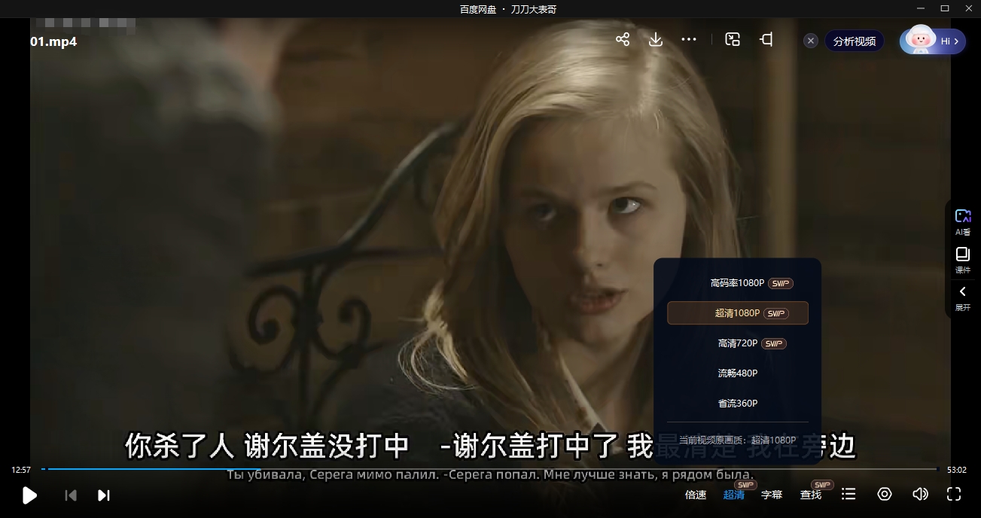Open the 倍速 playback speed menu
This screenshot has height=518, width=981.
696,495
